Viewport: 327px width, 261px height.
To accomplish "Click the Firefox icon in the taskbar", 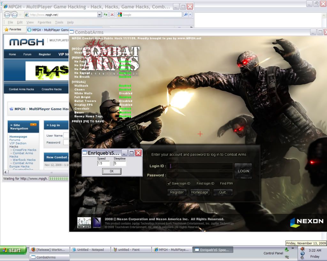I will 33,249.
